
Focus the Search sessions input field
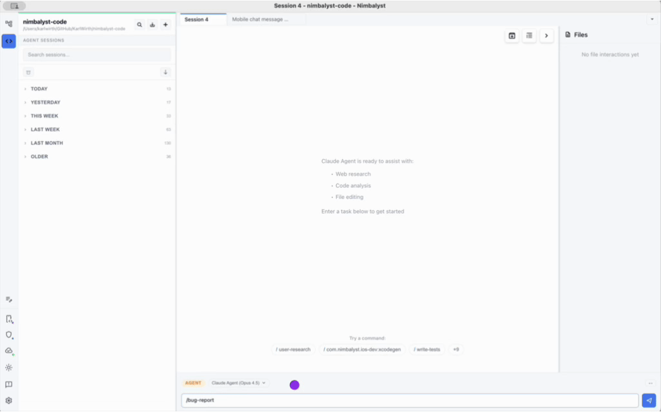click(x=97, y=55)
